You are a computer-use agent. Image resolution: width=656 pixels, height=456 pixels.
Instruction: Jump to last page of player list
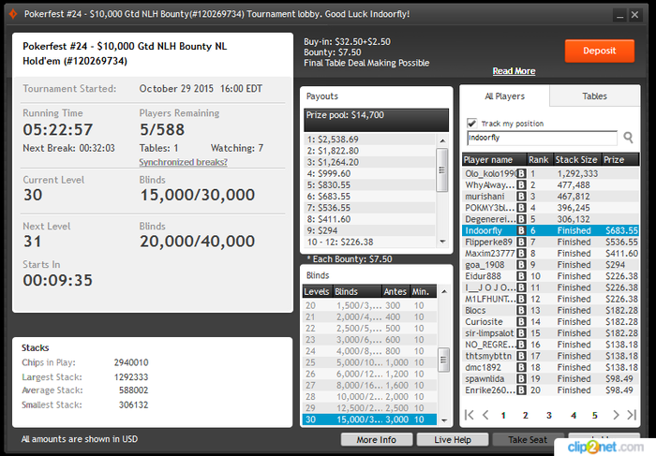pyautogui.click(x=632, y=415)
